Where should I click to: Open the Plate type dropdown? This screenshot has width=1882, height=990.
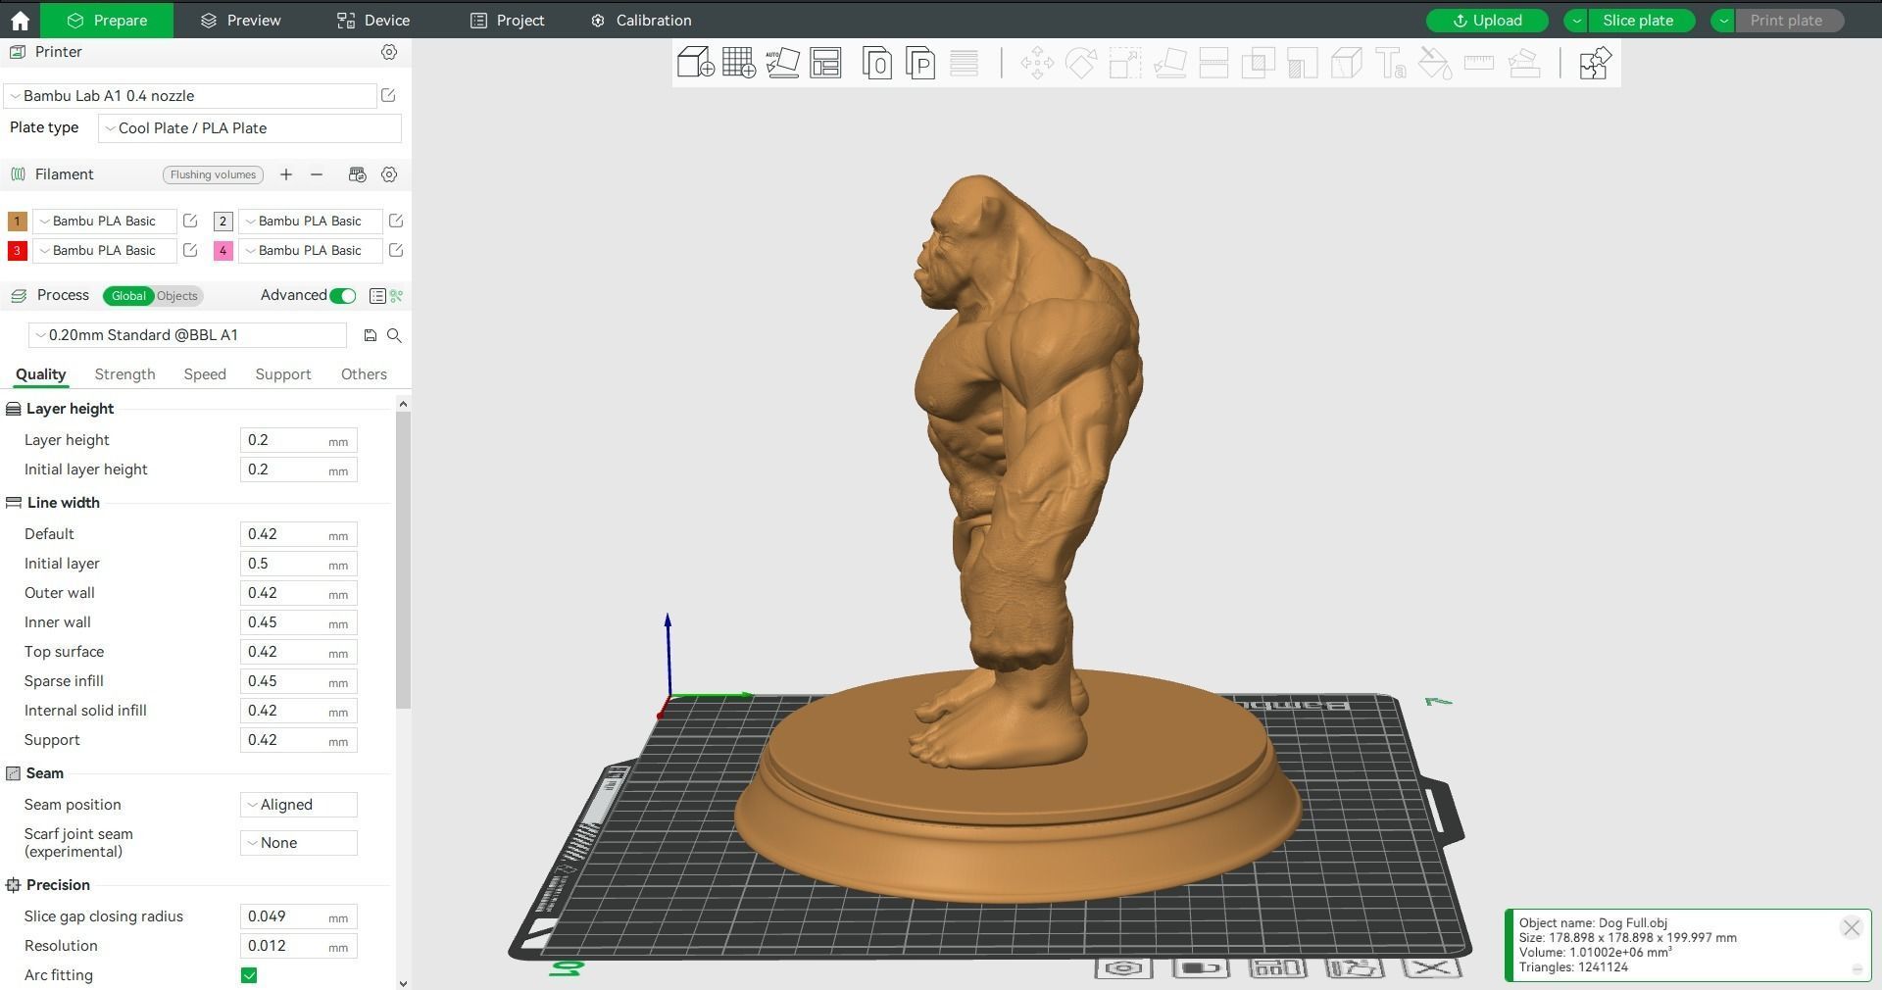coord(250,128)
